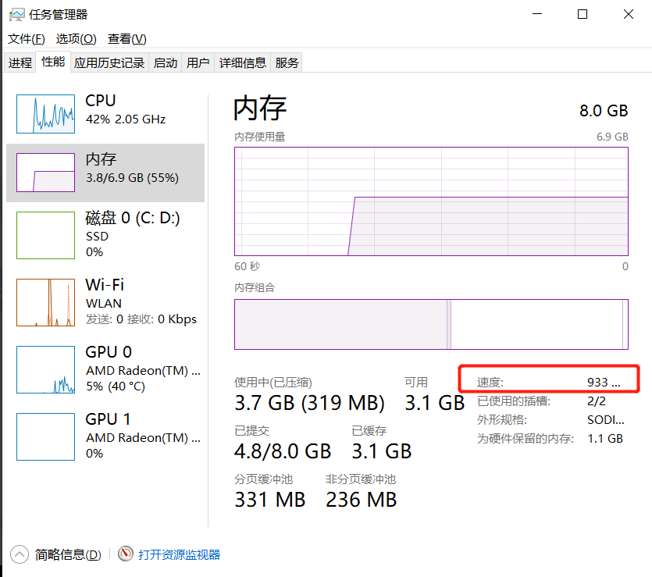Click the resource monitor icon near the bottom link

(125, 554)
